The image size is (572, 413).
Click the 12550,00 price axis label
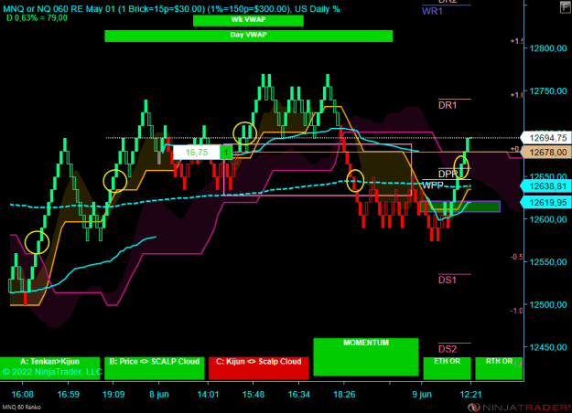point(548,262)
